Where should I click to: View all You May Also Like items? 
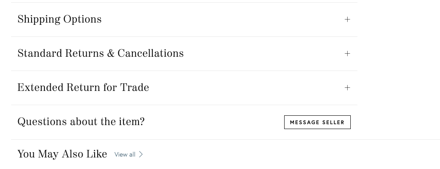coord(129,154)
